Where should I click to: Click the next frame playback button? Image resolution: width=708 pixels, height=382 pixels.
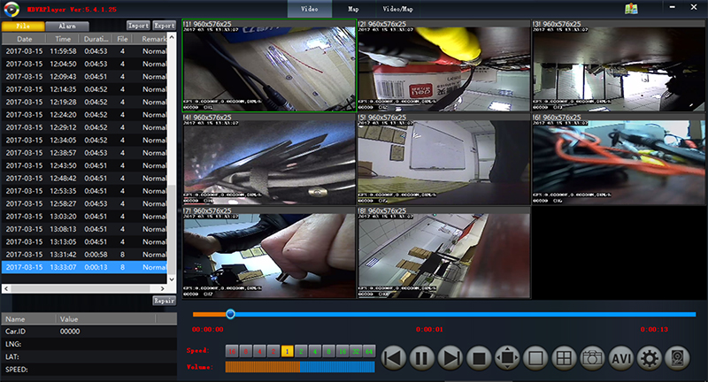pos(450,358)
